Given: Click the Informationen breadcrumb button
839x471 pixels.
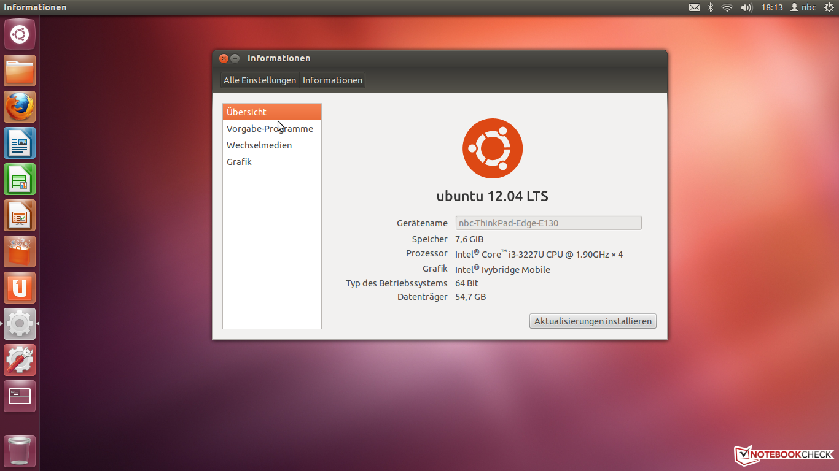Looking at the screenshot, I should point(332,80).
